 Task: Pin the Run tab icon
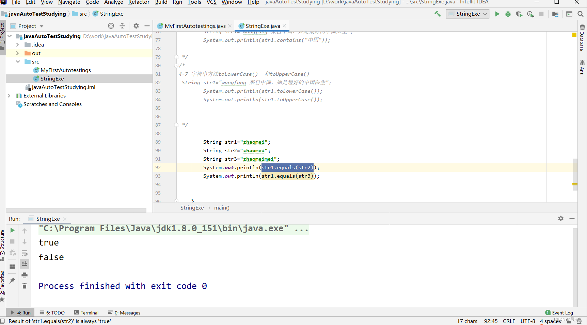[x=12, y=280]
